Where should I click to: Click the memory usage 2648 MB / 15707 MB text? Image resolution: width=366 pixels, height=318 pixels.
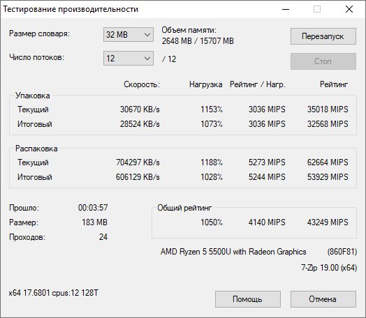(198, 41)
